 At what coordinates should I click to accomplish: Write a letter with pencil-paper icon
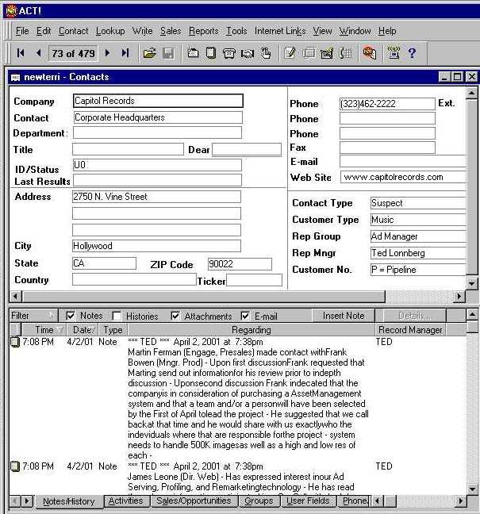tap(290, 53)
